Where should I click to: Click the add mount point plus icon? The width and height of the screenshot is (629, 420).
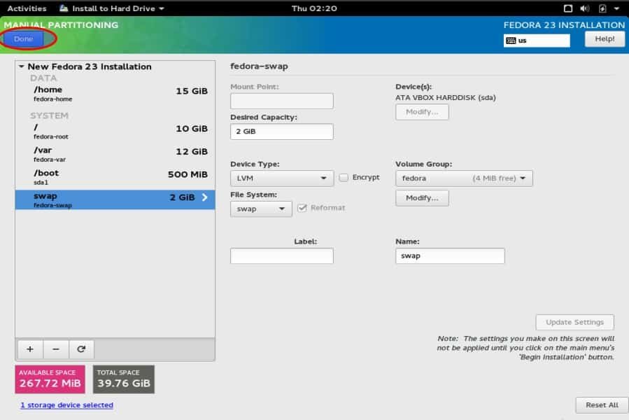(30, 349)
